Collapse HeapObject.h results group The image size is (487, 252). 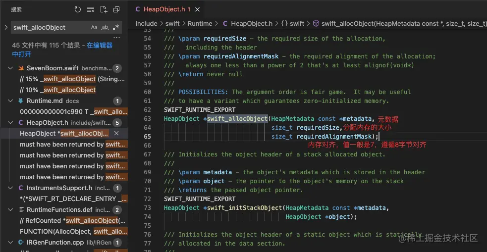click(10, 123)
